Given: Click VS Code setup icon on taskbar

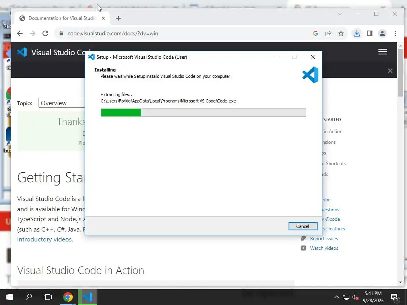Looking at the screenshot, I should 88,297.
